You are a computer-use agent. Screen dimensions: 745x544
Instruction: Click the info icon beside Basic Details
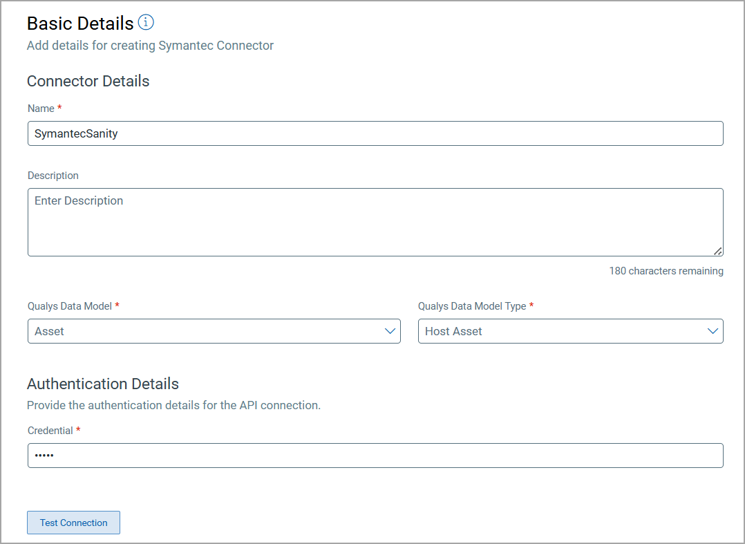[146, 23]
